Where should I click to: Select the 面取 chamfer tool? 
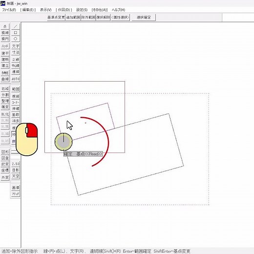[x=16, y=115]
